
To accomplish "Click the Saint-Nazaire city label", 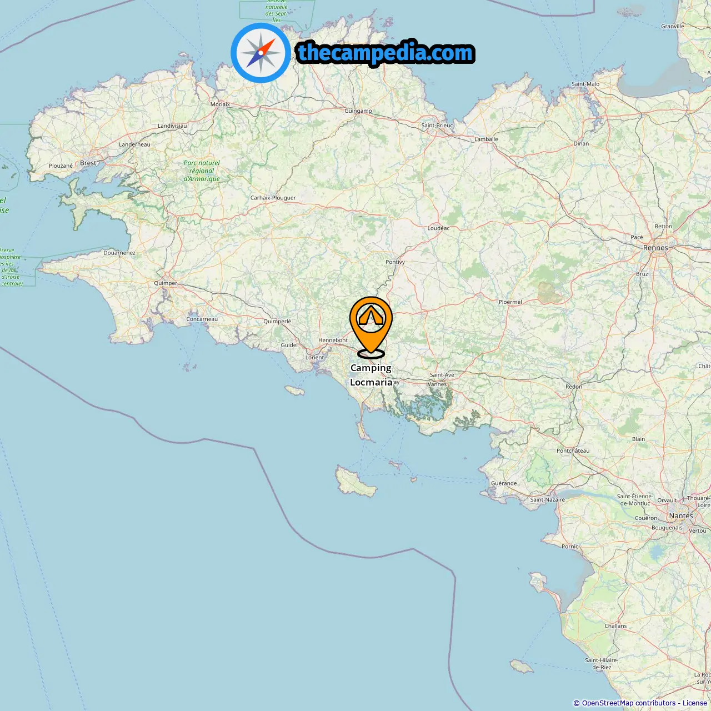I will (x=547, y=499).
